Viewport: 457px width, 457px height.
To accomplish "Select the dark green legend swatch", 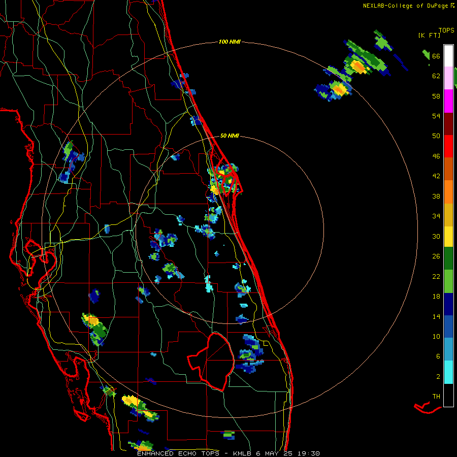I will tap(448, 258).
